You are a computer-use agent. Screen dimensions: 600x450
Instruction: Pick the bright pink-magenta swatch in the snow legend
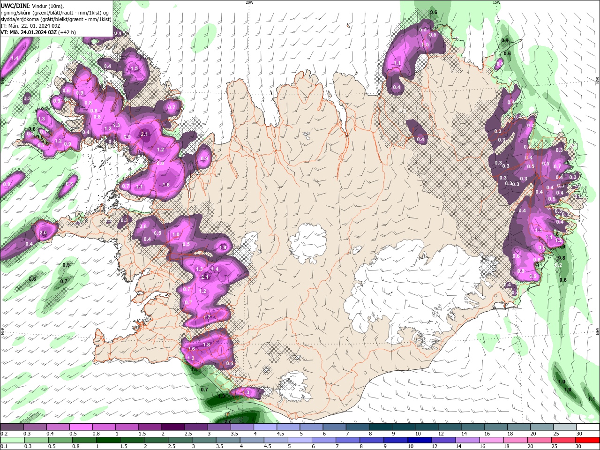(81, 427)
